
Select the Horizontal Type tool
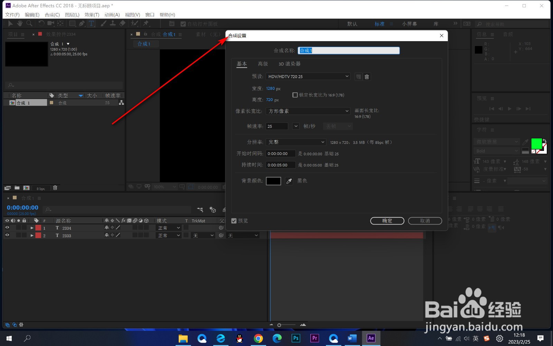[91, 24]
